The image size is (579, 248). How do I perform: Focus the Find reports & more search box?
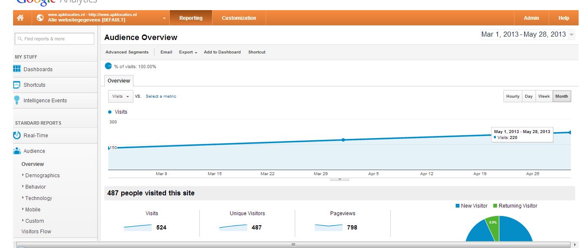[x=54, y=39]
